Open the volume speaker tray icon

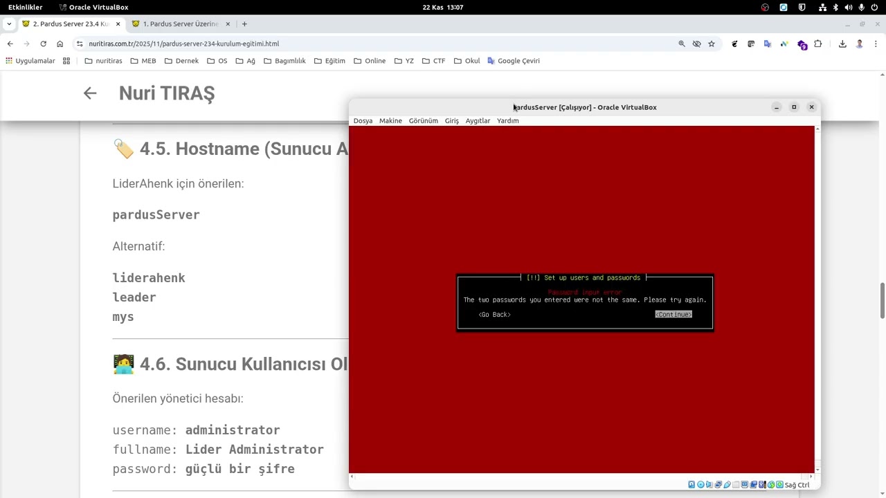849,7
